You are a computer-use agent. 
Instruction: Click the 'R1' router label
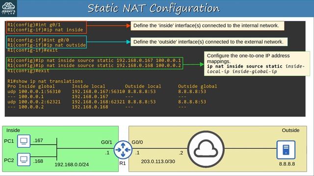[x=122, y=163]
